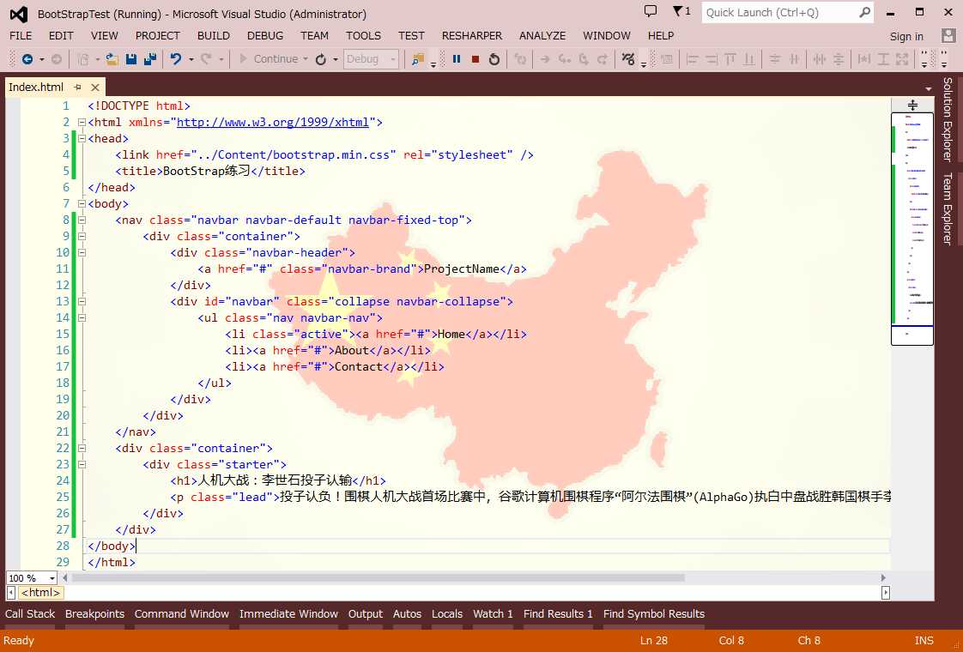This screenshot has height=652, width=963.
Task: Click the minimap scroll viewport
Action: click(x=912, y=229)
